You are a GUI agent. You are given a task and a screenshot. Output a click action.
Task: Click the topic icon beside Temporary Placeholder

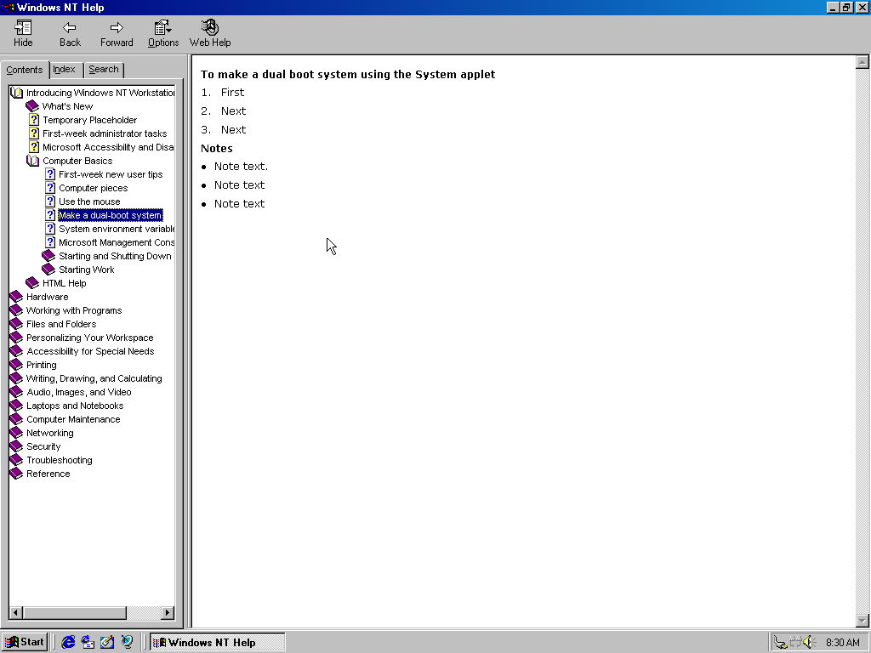click(34, 120)
